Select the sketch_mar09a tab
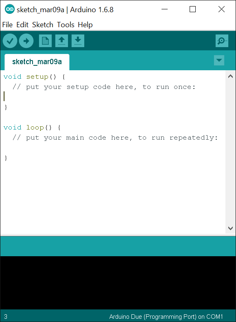The image size is (236, 322). (37, 62)
